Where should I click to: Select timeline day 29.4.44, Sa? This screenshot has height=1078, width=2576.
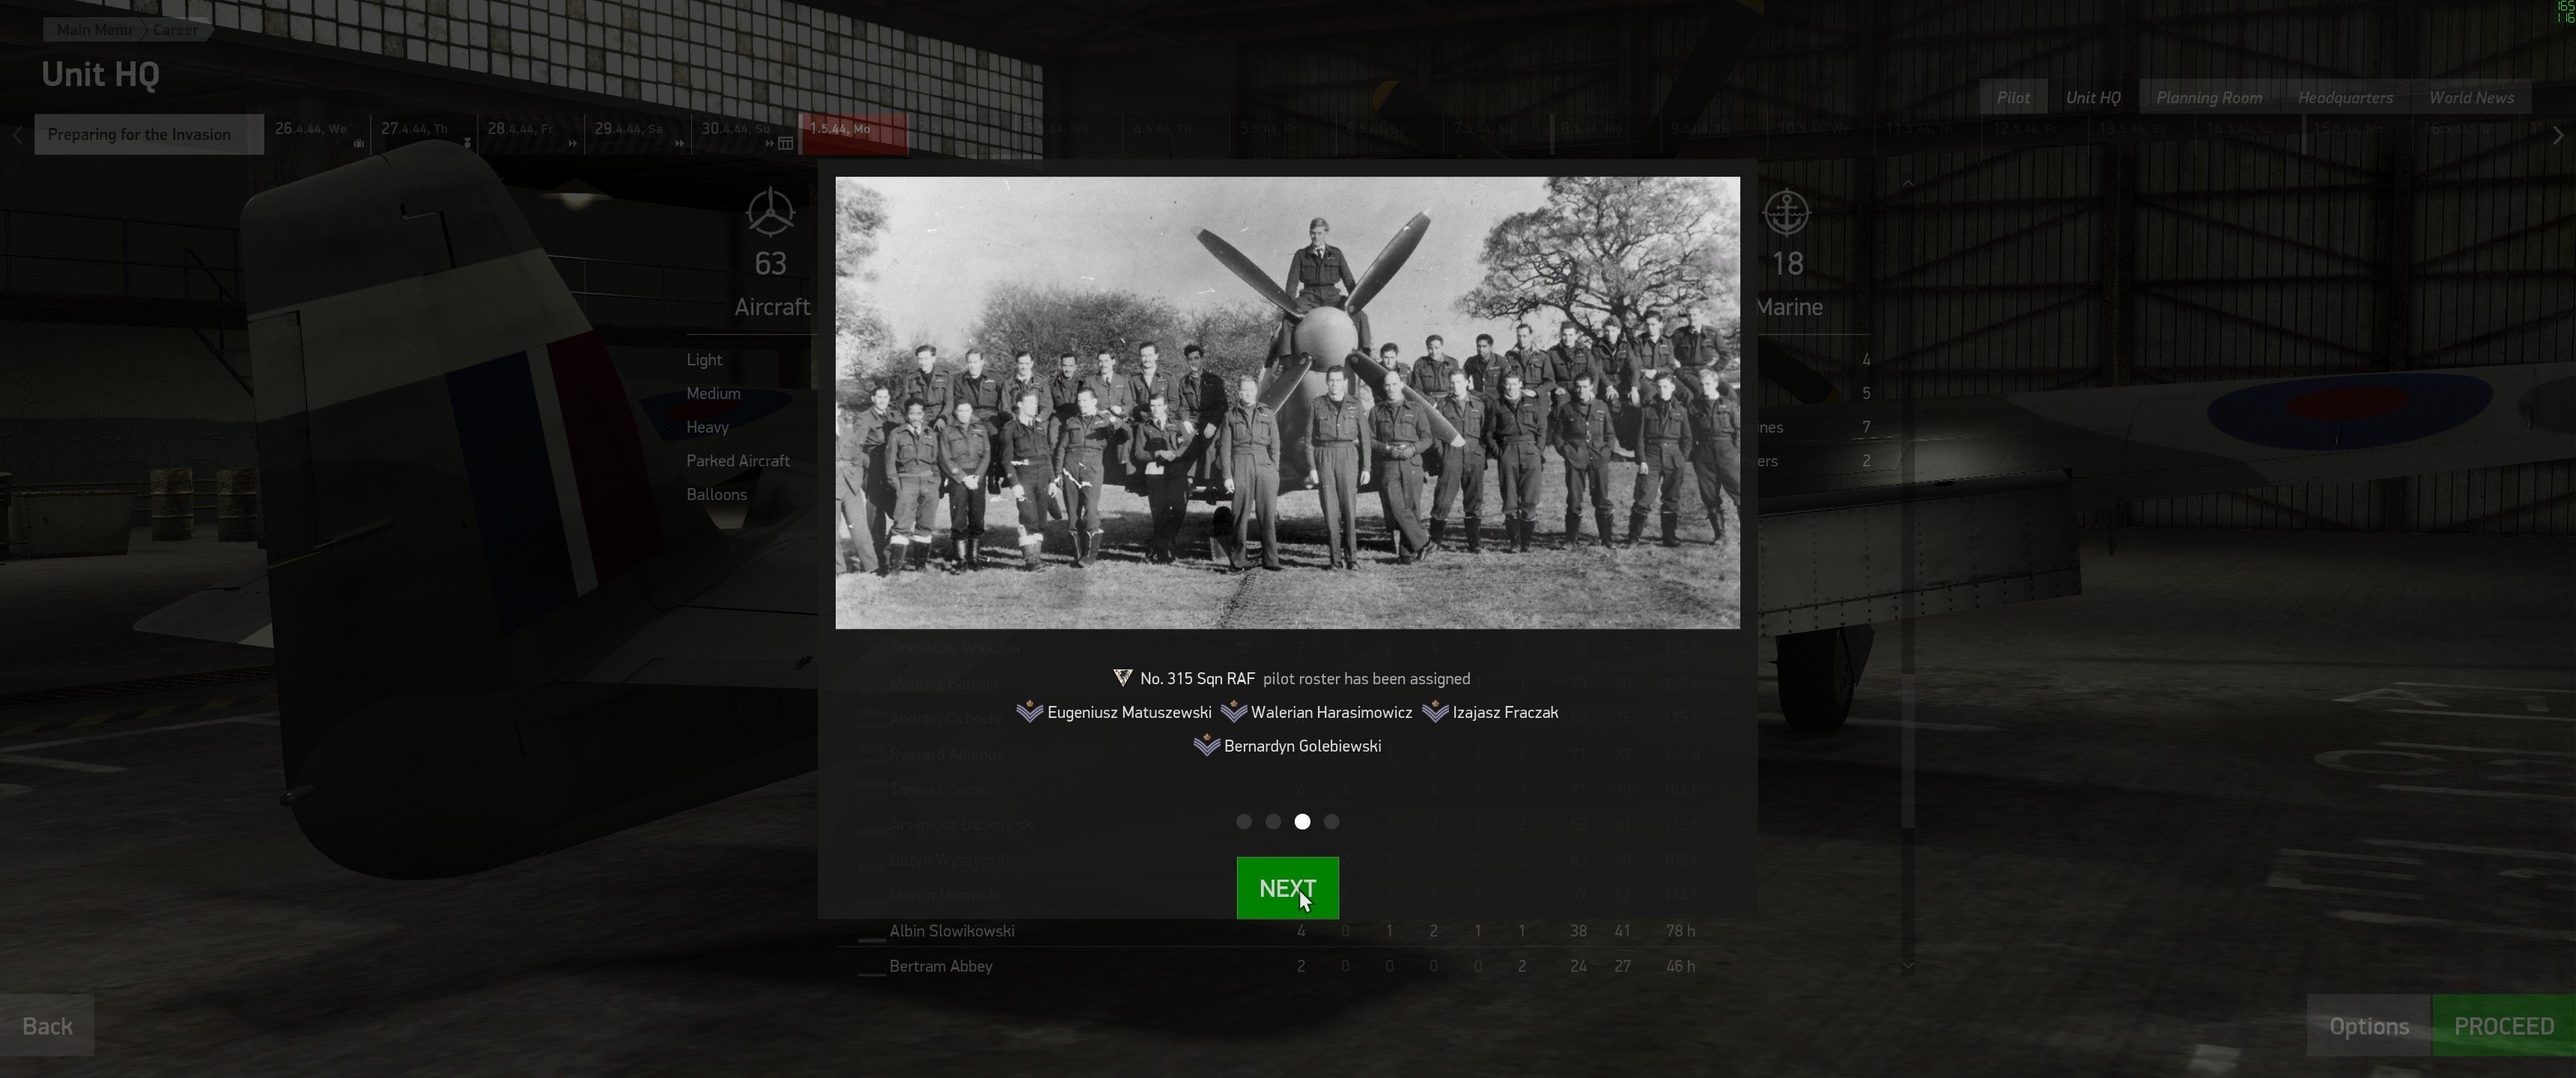637,134
